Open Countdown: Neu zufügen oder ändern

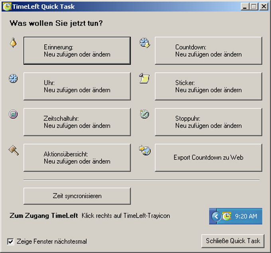coord(208,50)
